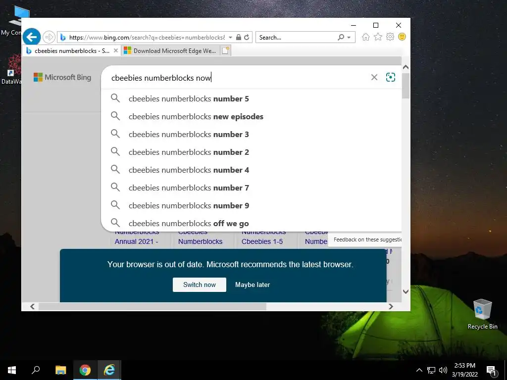Click horizontal scrollbar left arrow
Image resolution: width=507 pixels, height=380 pixels.
pyautogui.click(x=33, y=306)
